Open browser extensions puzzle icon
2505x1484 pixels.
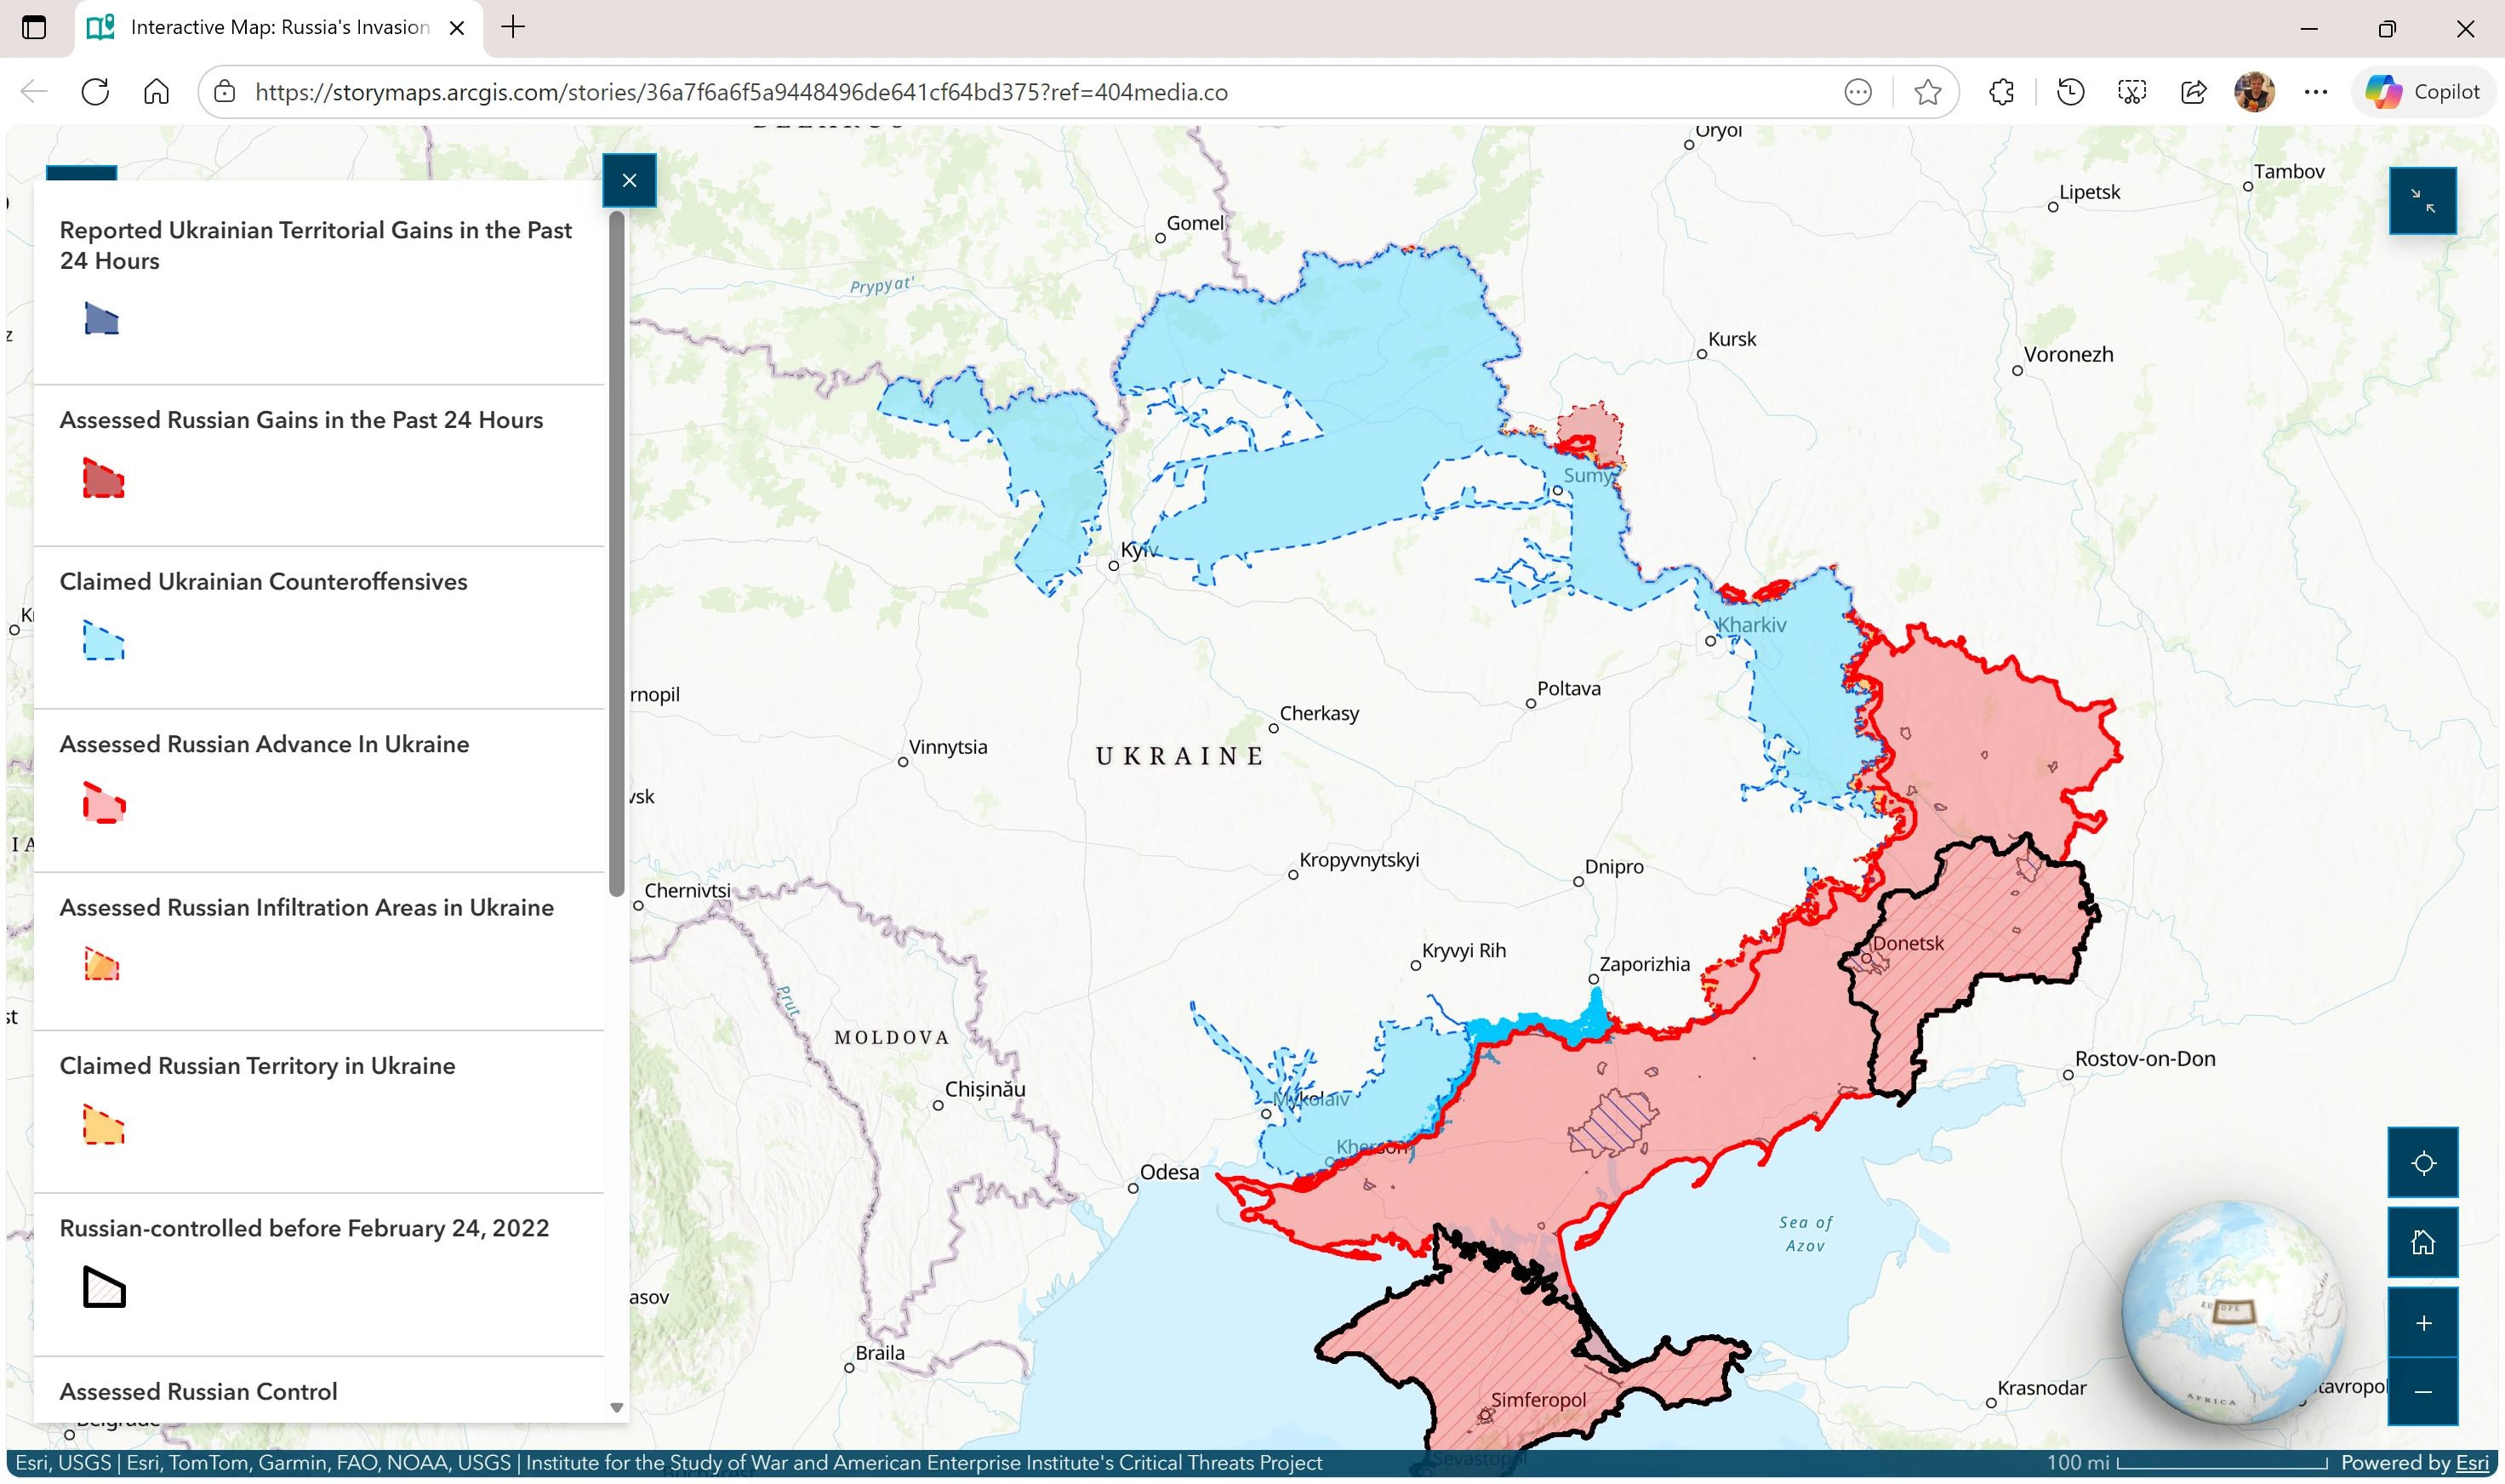click(2001, 92)
